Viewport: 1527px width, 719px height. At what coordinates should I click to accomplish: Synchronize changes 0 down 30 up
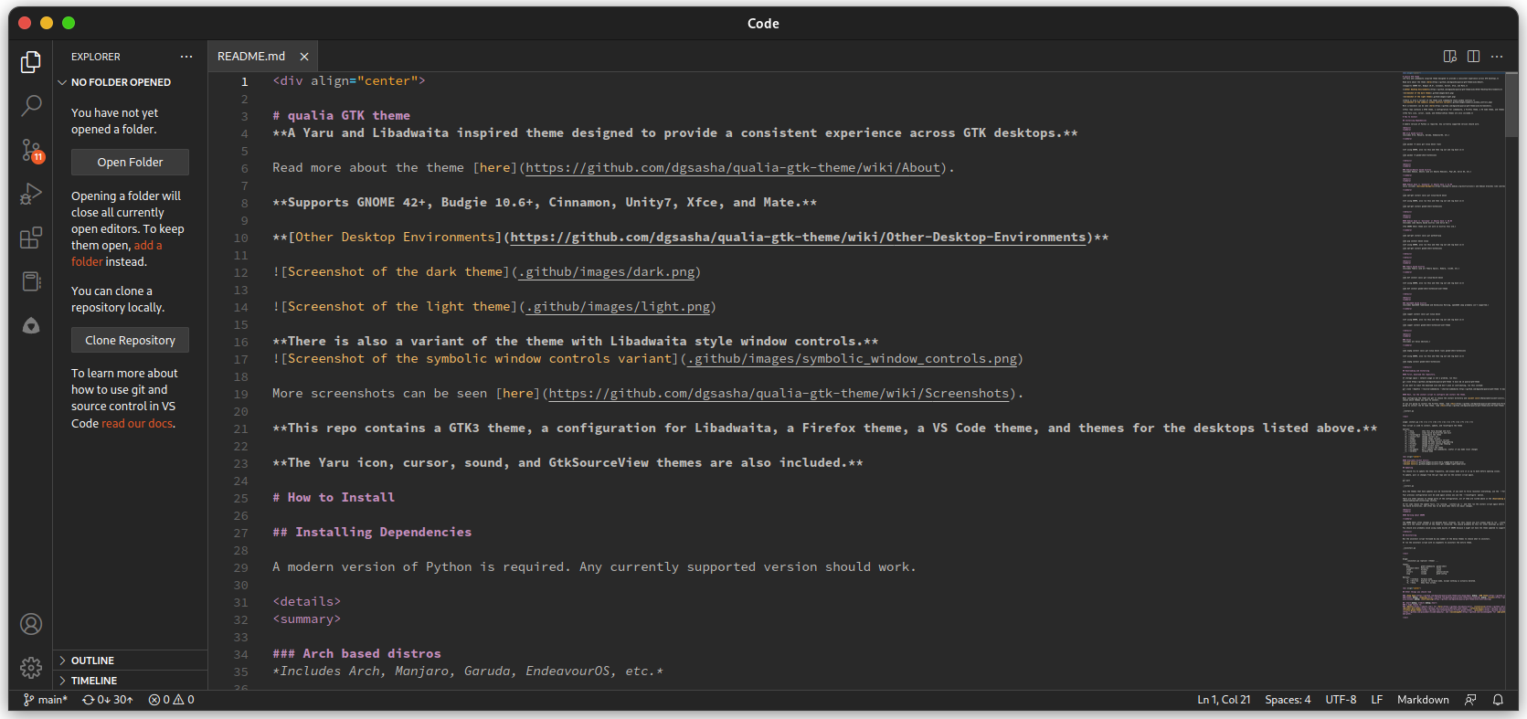pyautogui.click(x=108, y=700)
